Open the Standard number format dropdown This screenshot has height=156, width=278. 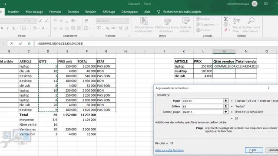127,21
